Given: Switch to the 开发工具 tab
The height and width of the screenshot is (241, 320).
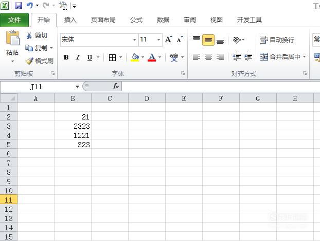Looking at the screenshot, I should click(x=249, y=19).
